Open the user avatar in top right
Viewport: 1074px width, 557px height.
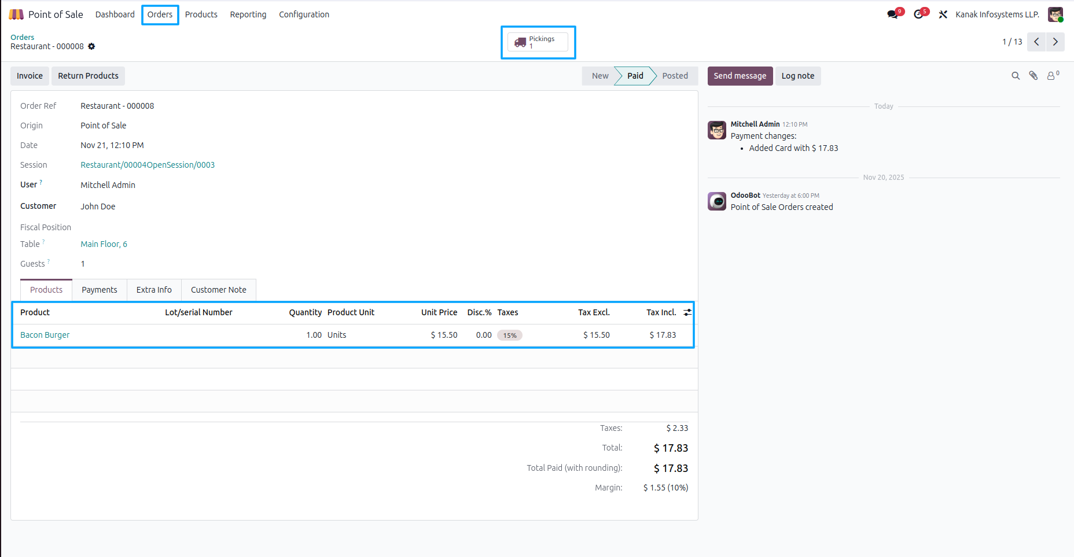1055,14
